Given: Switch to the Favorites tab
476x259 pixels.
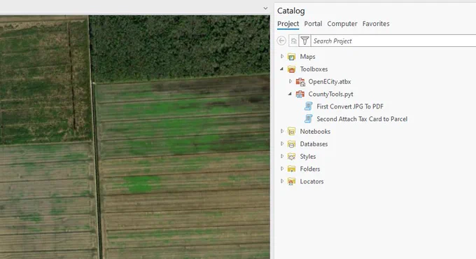Looking at the screenshot, I should [x=376, y=24].
